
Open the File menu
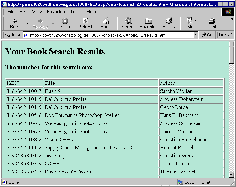click(11, 12)
